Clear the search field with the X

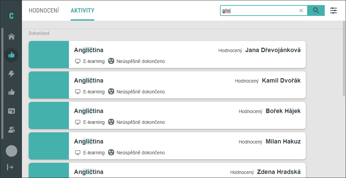301,10
